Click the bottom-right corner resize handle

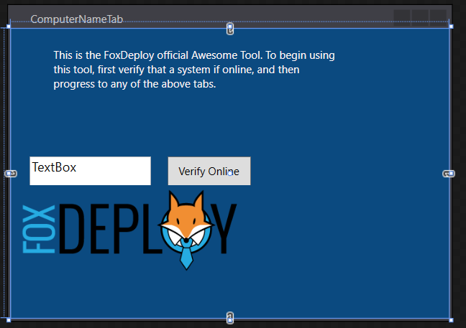click(451, 320)
